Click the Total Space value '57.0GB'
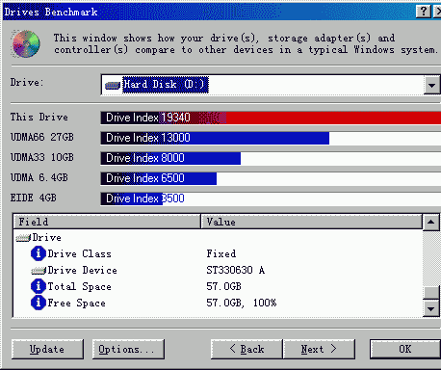 coord(223,286)
